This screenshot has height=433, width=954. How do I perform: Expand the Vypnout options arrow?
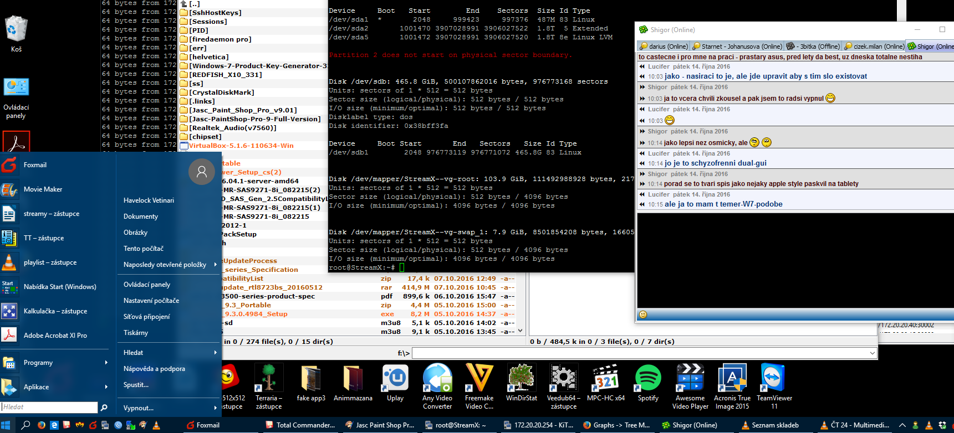[216, 408]
